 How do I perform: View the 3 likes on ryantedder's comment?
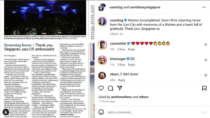point(121,49)
